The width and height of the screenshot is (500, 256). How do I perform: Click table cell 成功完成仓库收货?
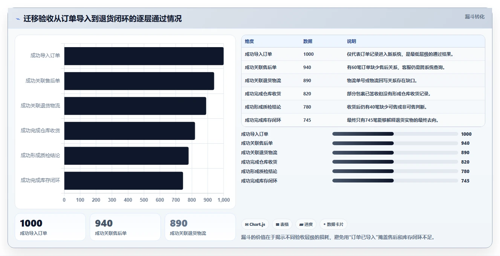263,94
